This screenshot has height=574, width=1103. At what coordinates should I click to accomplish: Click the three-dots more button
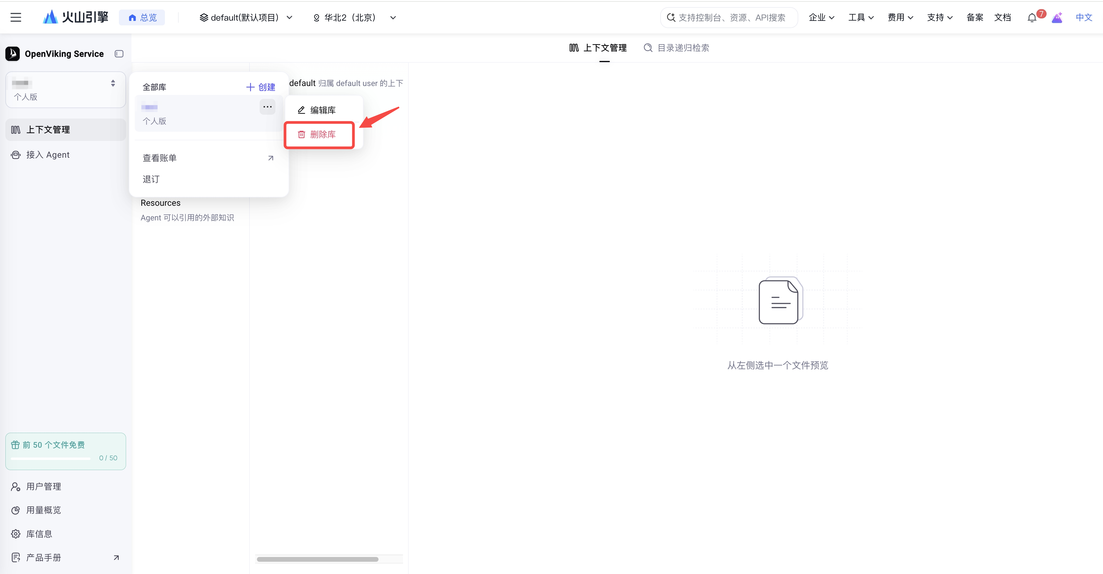pyautogui.click(x=268, y=107)
